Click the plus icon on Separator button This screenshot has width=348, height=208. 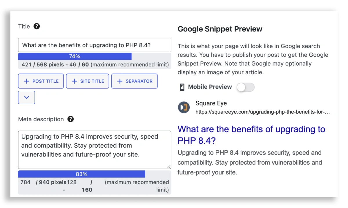[120, 81]
